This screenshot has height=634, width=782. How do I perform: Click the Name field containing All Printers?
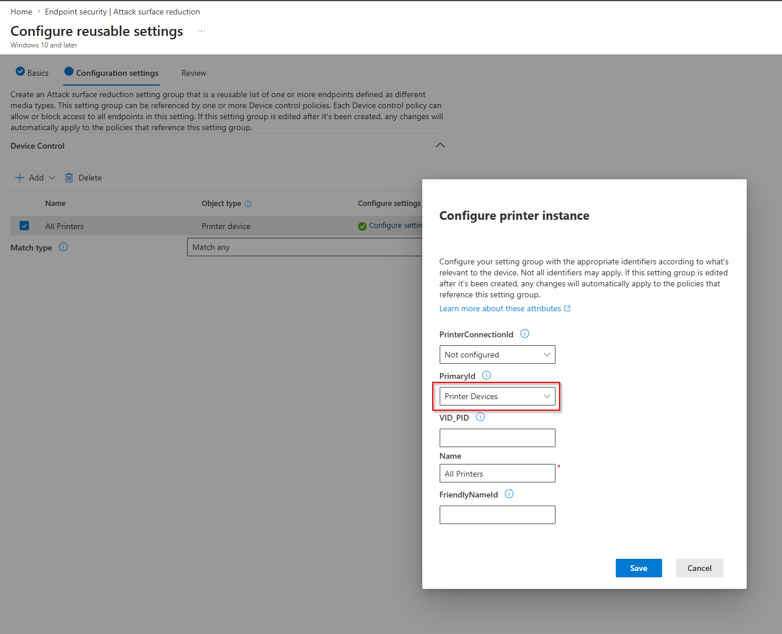tap(497, 473)
